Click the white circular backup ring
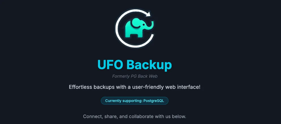Viewport: 281px width, 124px height. pyautogui.click(x=135, y=29)
